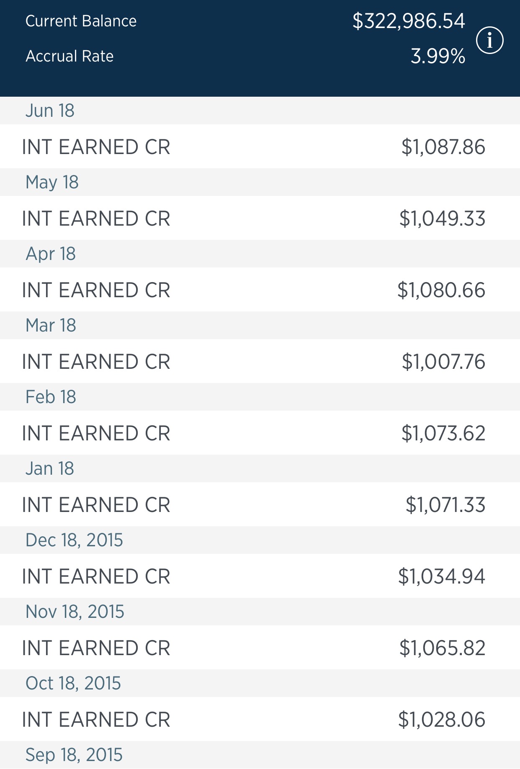Select the Apr 18 date header
Screen dimensions: 520x769
pos(51,254)
